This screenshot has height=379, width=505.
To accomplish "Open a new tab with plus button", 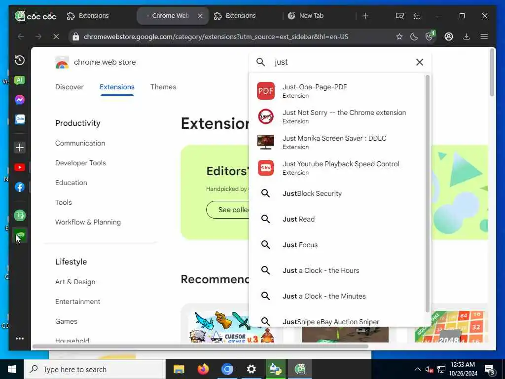I will pos(365,16).
